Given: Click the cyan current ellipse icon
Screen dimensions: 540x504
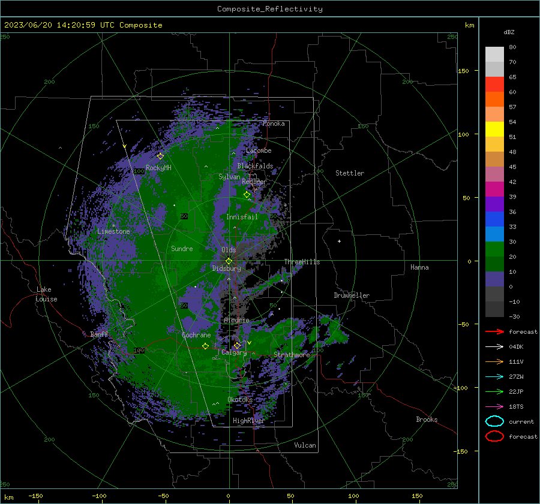Looking at the screenshot, I should [x=494, y=421].
